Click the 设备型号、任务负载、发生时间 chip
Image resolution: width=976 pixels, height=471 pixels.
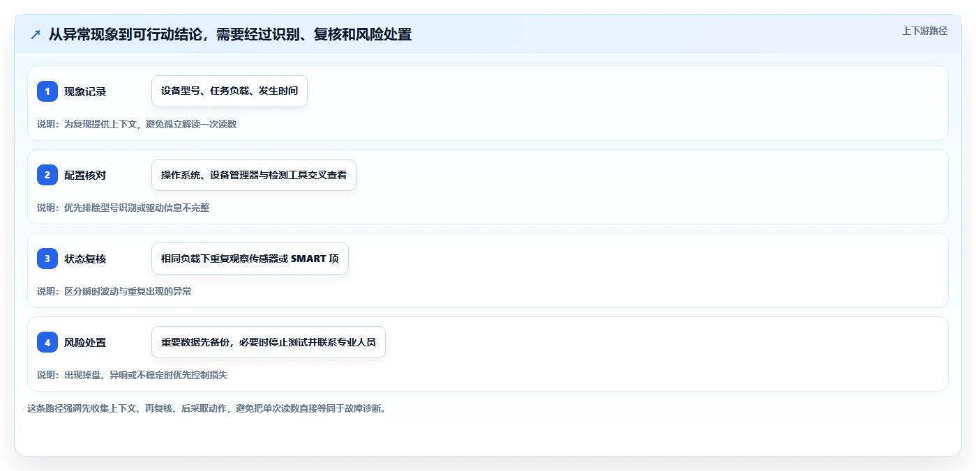pos(230,91)
